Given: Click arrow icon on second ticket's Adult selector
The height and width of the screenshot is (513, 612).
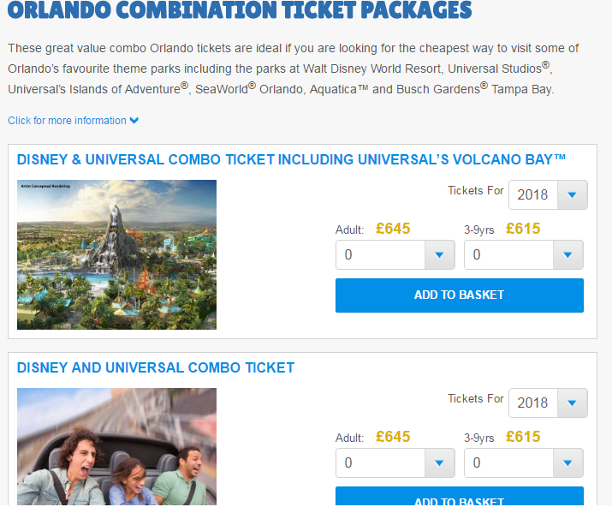Looking at the screenshot, I should 439,463.
